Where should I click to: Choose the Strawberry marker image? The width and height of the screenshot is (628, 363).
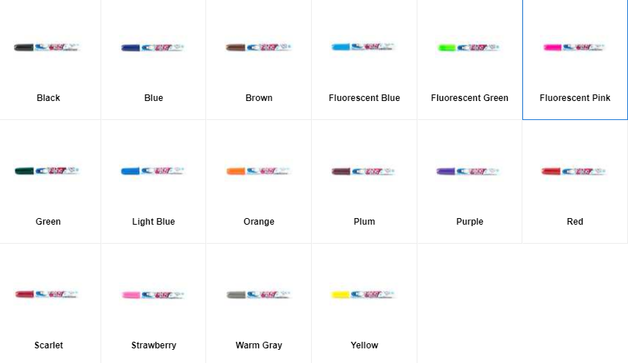(153, 295)
